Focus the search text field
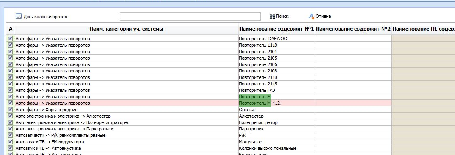Viewport: 455px width, 155px height. (190, 17)
